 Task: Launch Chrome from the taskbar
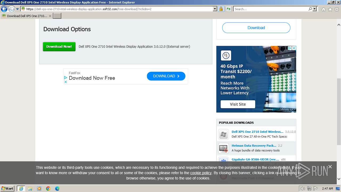tap(48, 189)
